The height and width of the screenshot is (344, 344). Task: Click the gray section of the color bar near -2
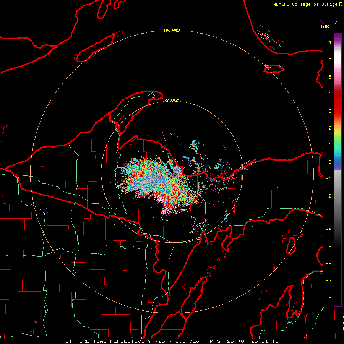(x=338, y=195)
